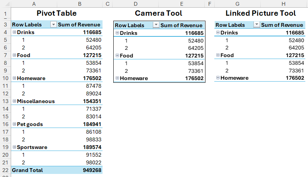Select cell value 83014
The width and height of the screenshot is (308, 177).
click(x=94, y=116)
